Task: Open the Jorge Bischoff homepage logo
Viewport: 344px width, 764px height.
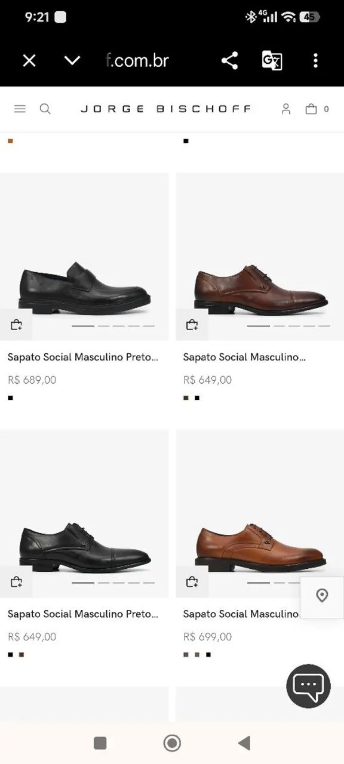Action: (165, 109)
